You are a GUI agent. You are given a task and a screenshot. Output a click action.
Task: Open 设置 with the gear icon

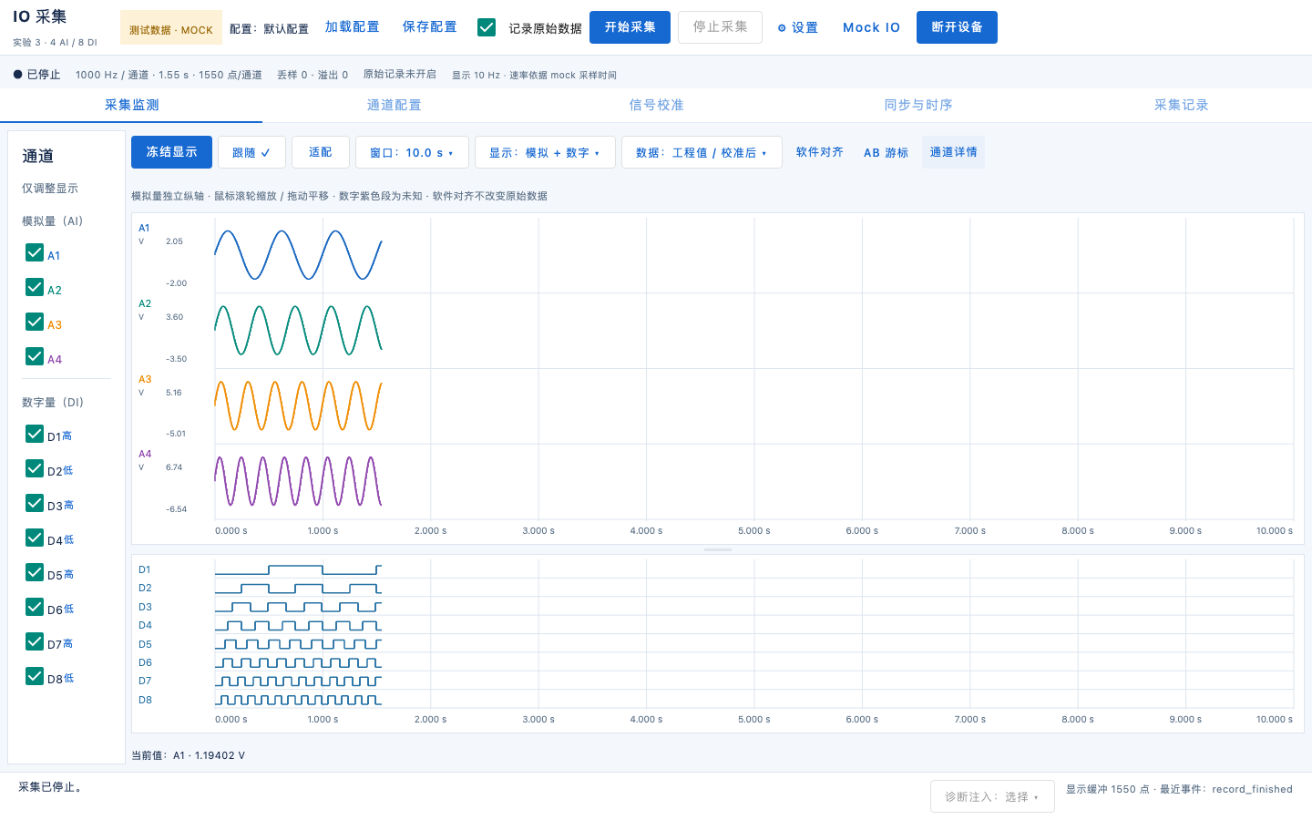pyautogui.click(x=797, y=27)
